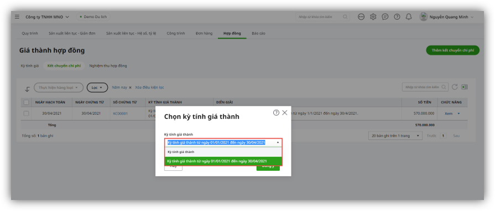Click the Xóa điều kiện lọc link
Image resolution: width=495 pixels, height=211 pixels.
click(x=150, y=88)
